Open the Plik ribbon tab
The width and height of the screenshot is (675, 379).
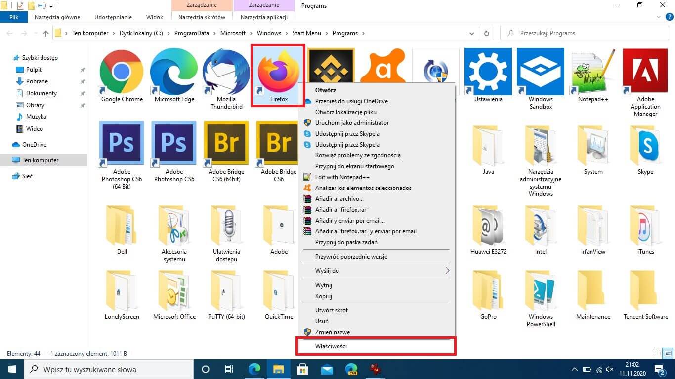(14, 17)
